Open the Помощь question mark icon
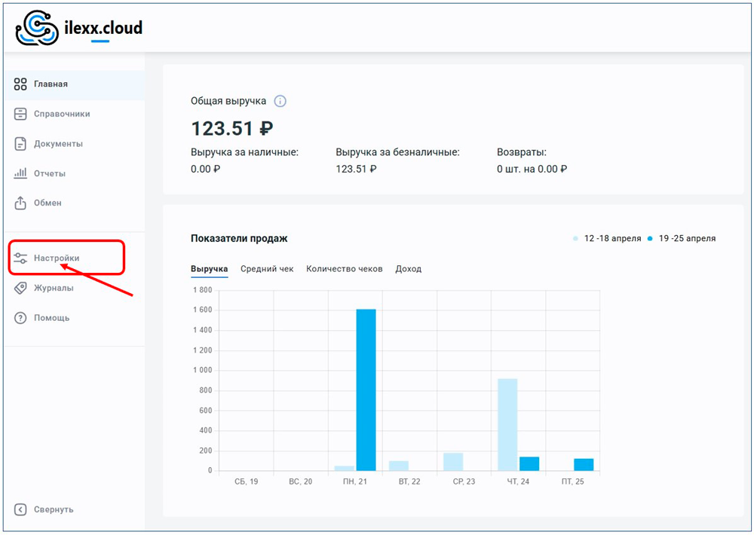The height and width of the screenshot is (535, 754). pyautogui.click(x=20, y=318)
